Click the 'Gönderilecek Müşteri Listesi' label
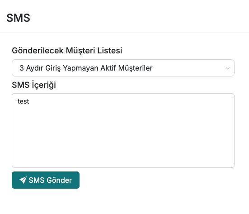249x214 pixels. point(67,51)
